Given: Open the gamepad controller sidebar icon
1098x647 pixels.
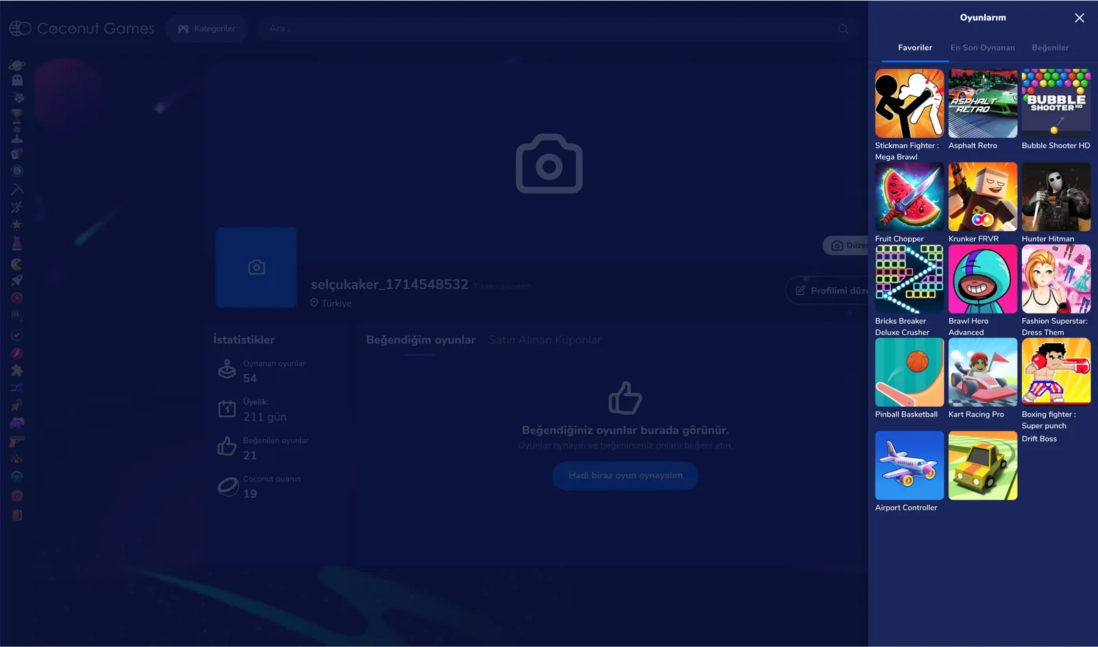Looking at the screenshot, I should [x=17, y=423].
